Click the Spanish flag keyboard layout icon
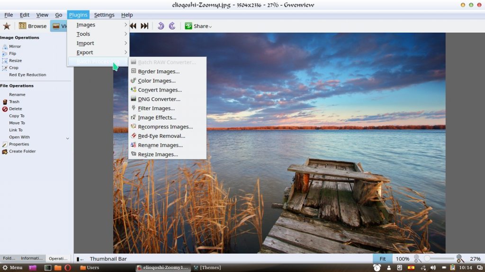 coord(411,268)
